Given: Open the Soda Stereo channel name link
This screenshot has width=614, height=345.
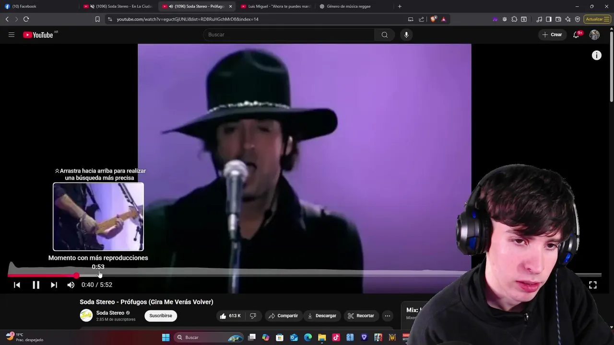Looking at the screenshot, I should [110, 313].
